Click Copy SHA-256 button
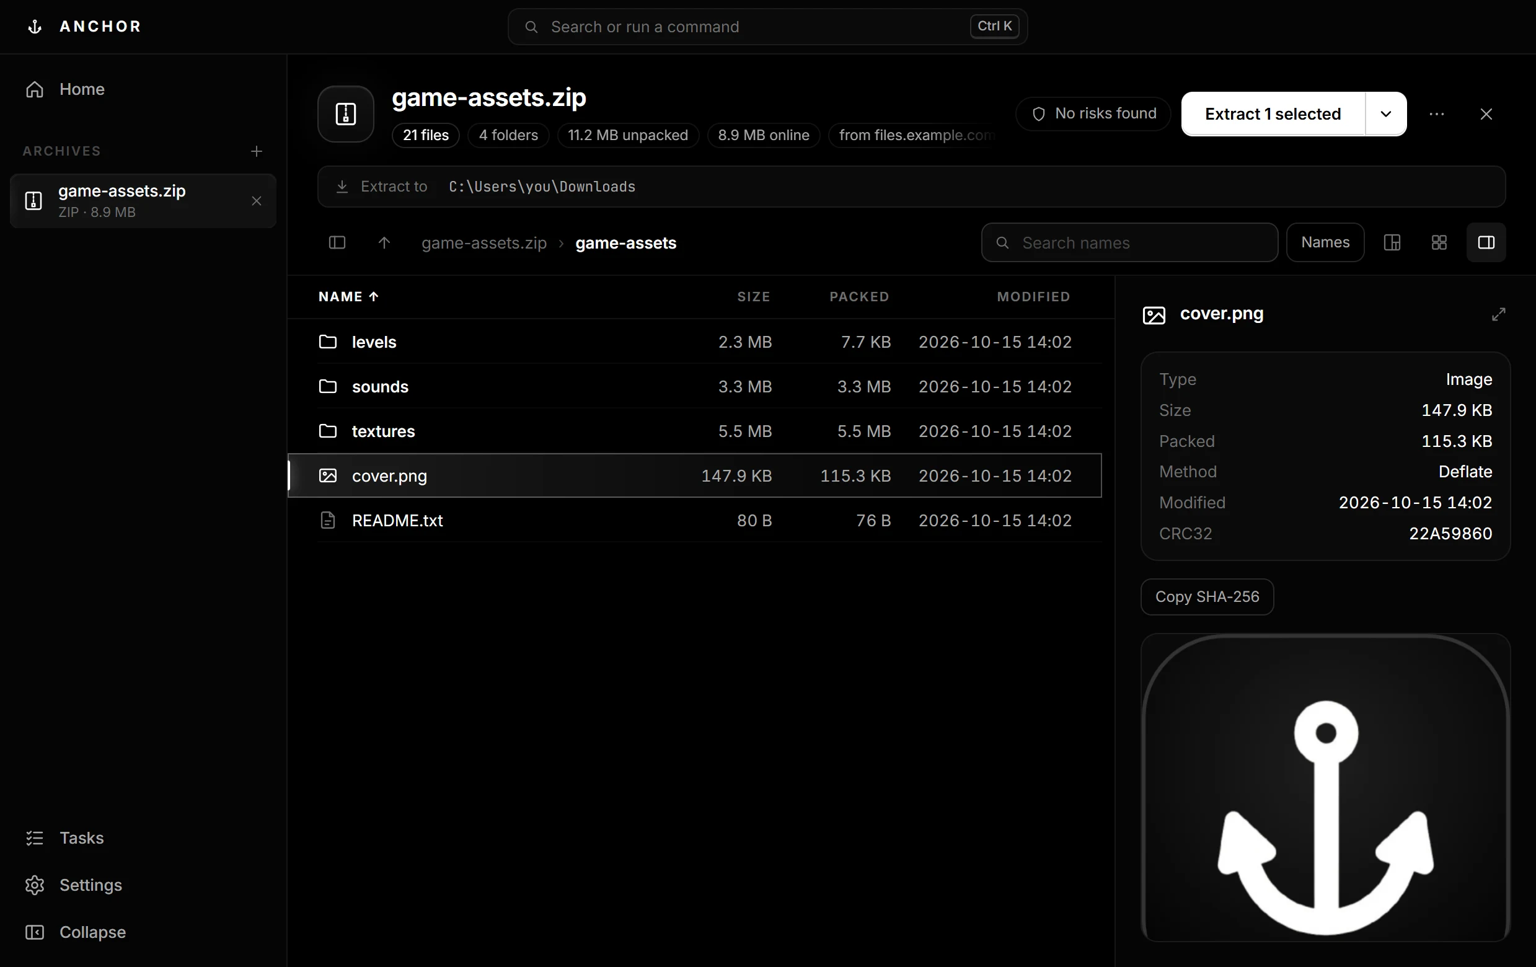Screen dimensions: 1536x967 click(1207, 597)
